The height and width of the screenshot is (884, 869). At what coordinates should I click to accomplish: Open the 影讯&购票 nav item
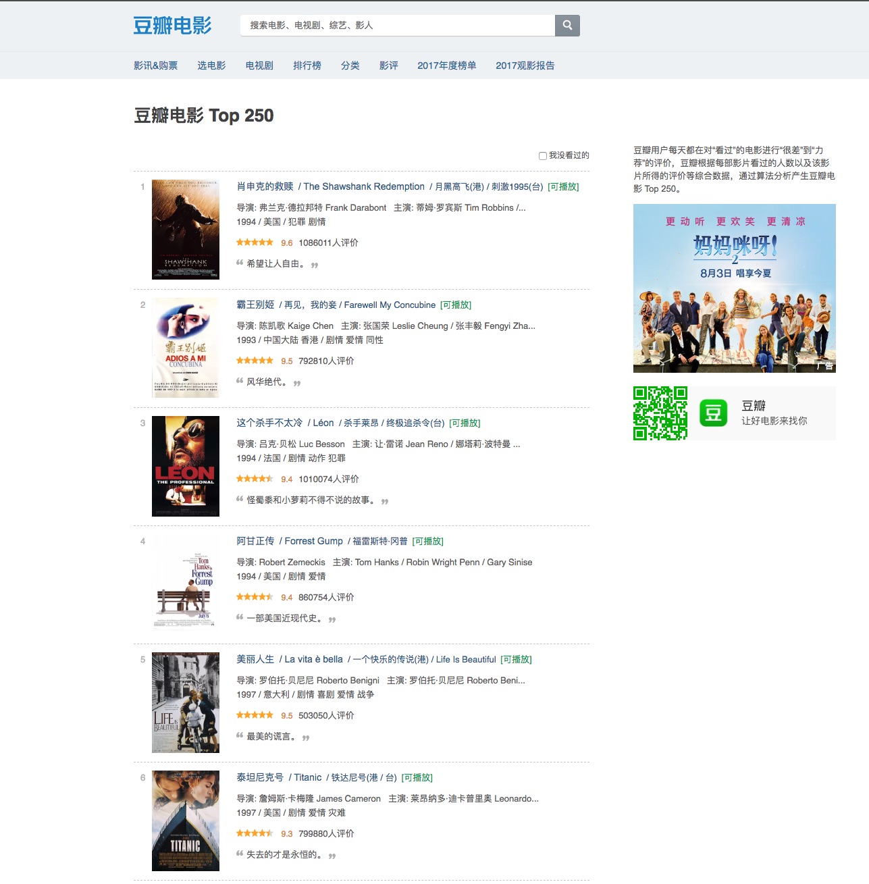(x=155, y=66)
